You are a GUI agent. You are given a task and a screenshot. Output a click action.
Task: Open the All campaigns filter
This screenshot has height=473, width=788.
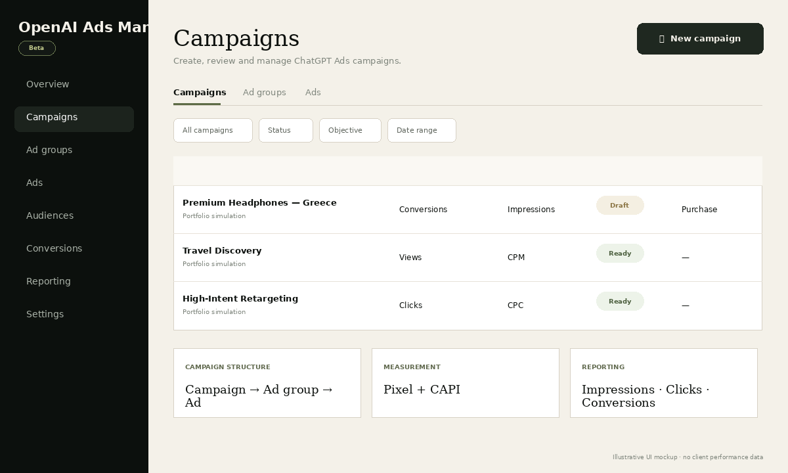213,130
